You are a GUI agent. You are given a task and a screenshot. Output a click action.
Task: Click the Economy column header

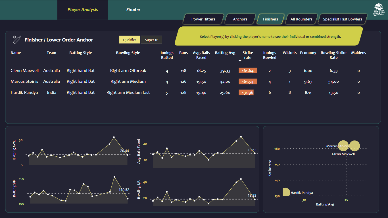[308, 53]
